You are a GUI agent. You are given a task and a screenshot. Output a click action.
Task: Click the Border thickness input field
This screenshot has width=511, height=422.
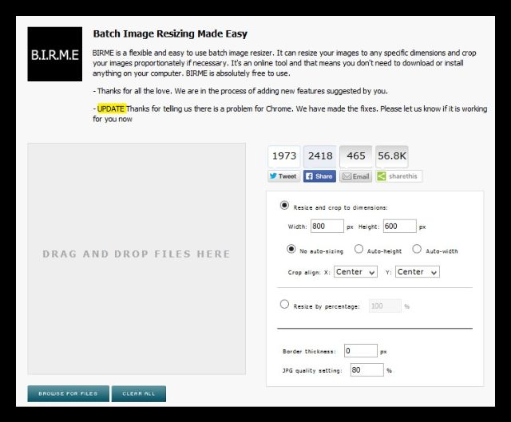[361, 351]
